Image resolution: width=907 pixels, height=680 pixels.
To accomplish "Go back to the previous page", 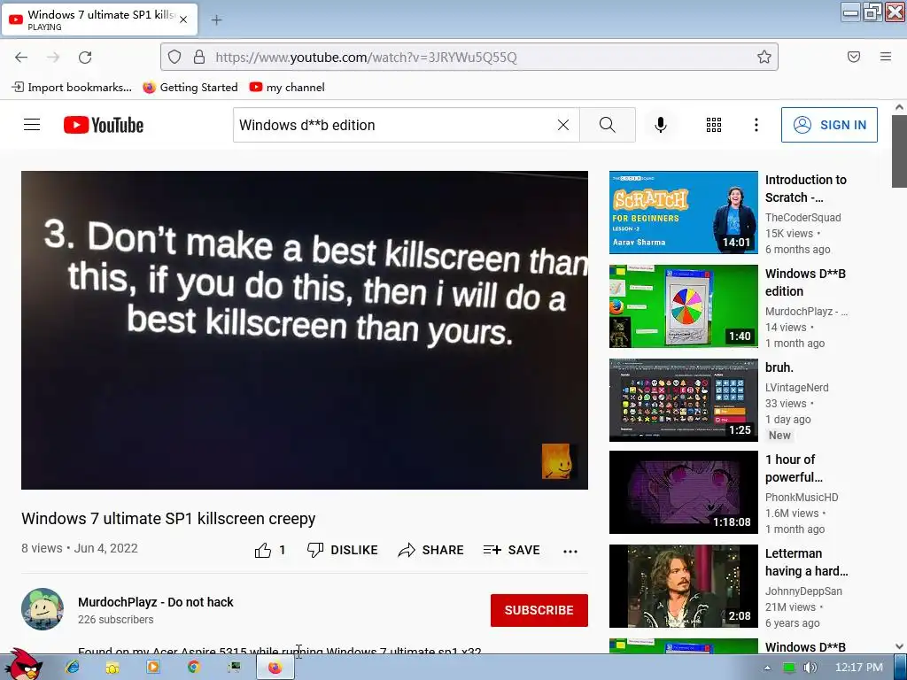I will [x=21, y=57].
